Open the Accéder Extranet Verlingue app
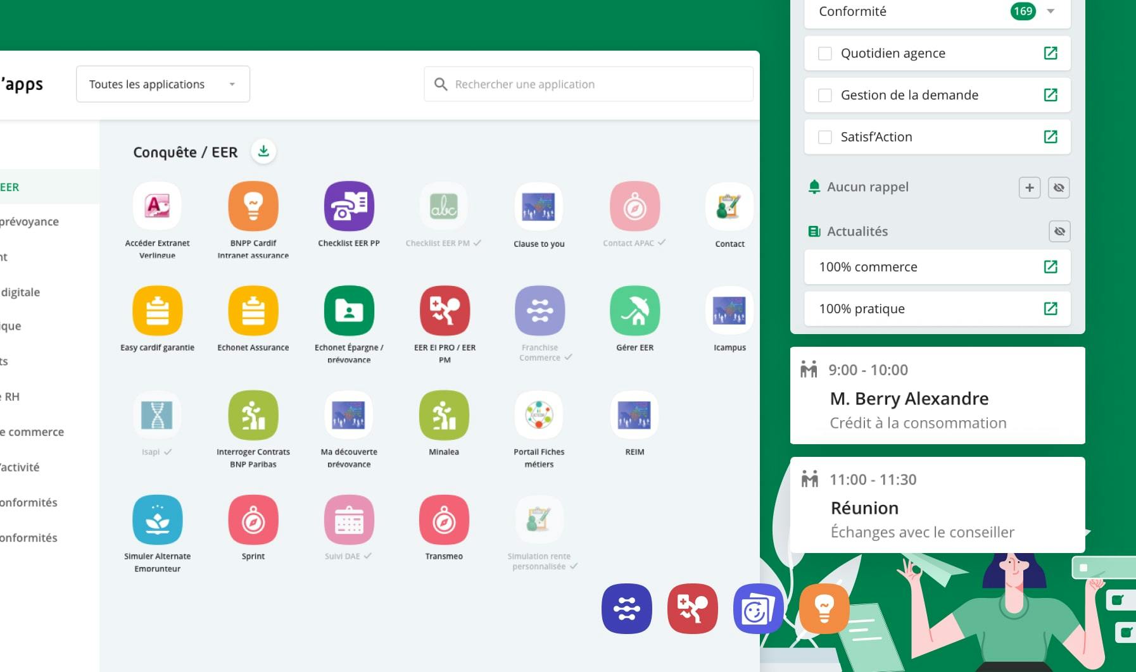The width and height of the screenshot is (1136, 672). pos(157,206)
